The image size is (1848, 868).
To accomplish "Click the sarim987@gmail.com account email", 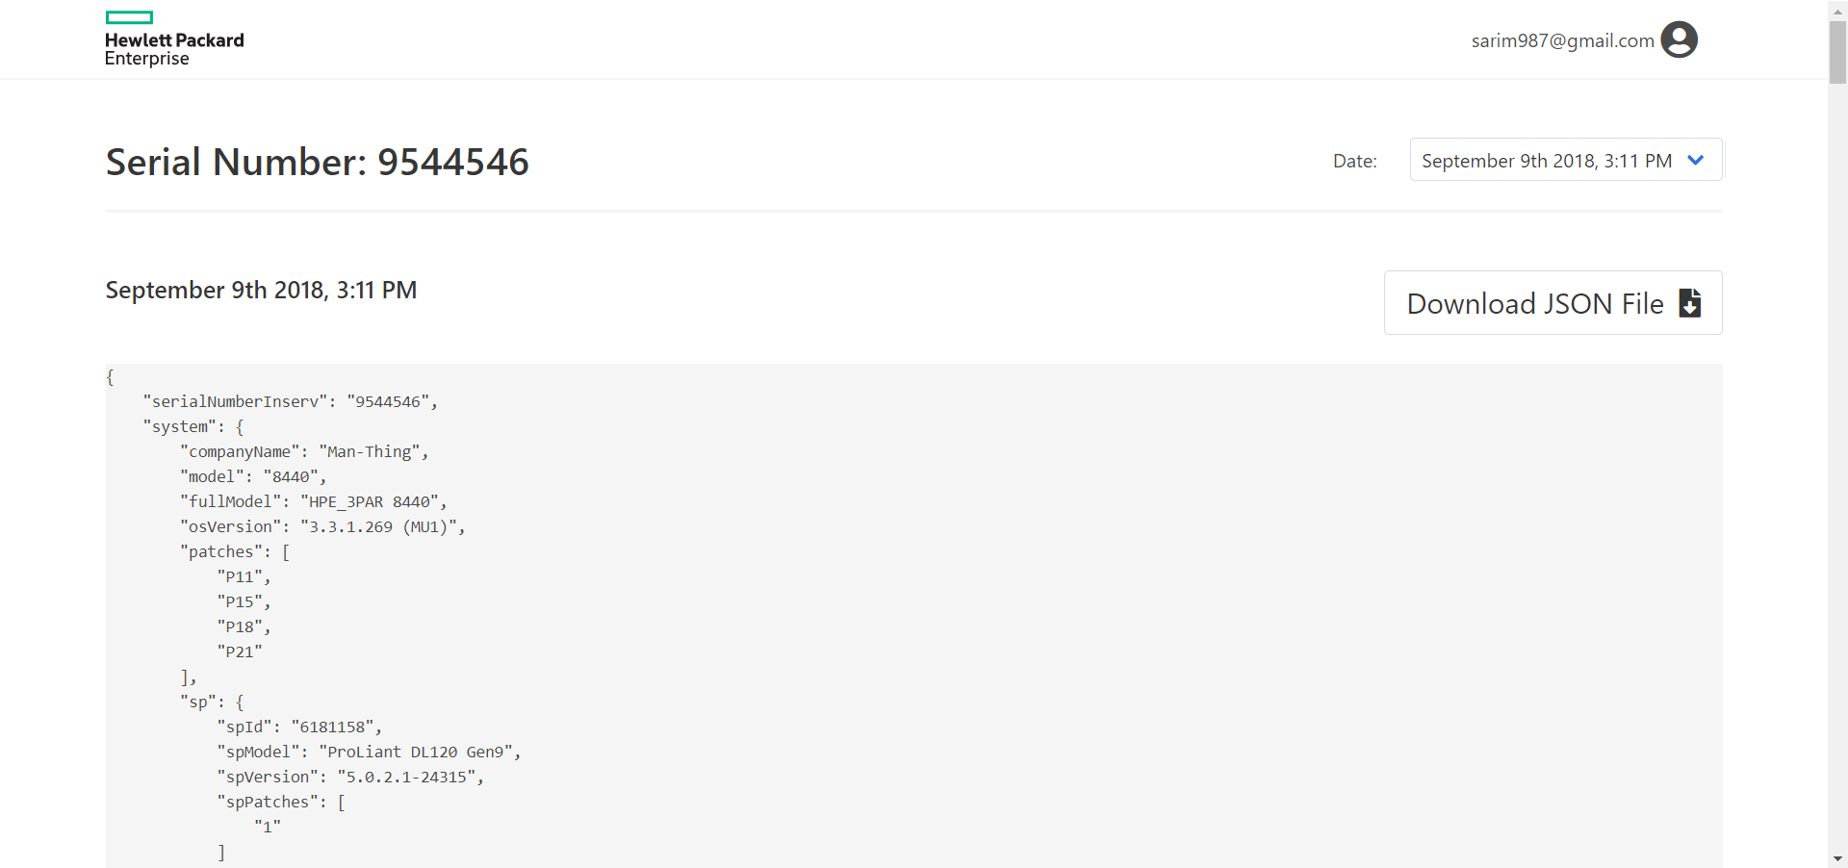I will tap(1562, 40).
